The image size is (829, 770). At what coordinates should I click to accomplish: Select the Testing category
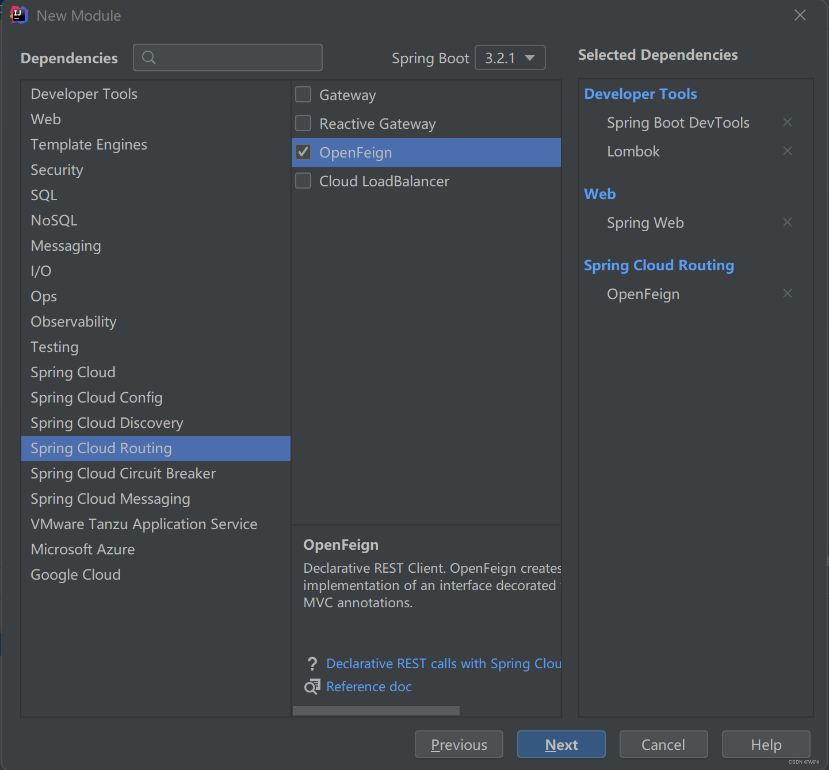pos(156,347)
